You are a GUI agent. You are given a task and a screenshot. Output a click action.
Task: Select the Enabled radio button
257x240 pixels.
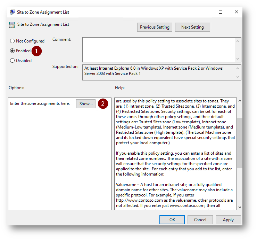click(12, 51)
